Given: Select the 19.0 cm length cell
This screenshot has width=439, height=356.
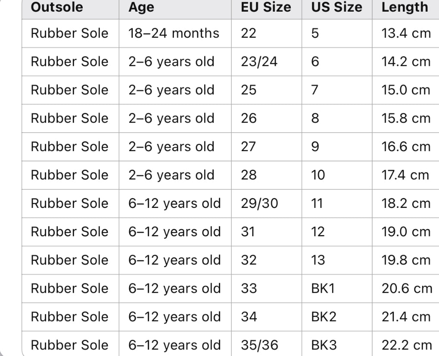Looking at the screenshot, I should point(406,232).
